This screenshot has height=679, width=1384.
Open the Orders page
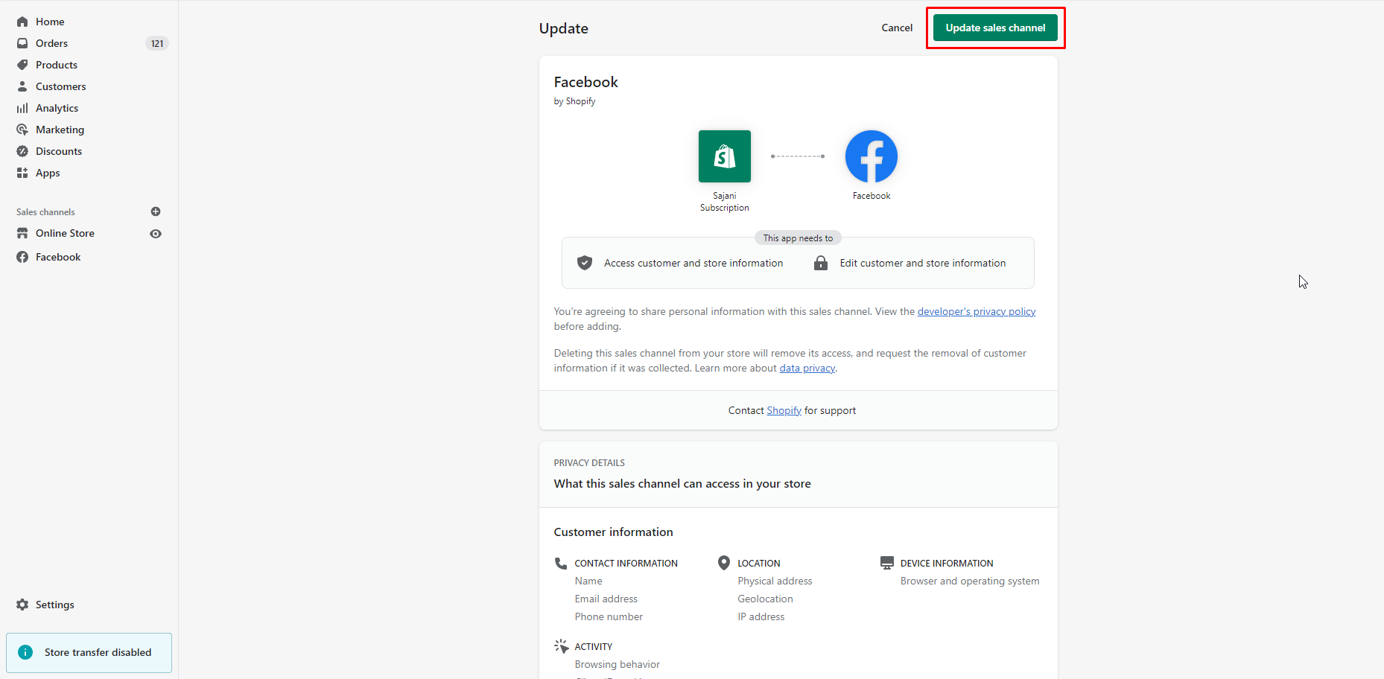tap(51, 43)
